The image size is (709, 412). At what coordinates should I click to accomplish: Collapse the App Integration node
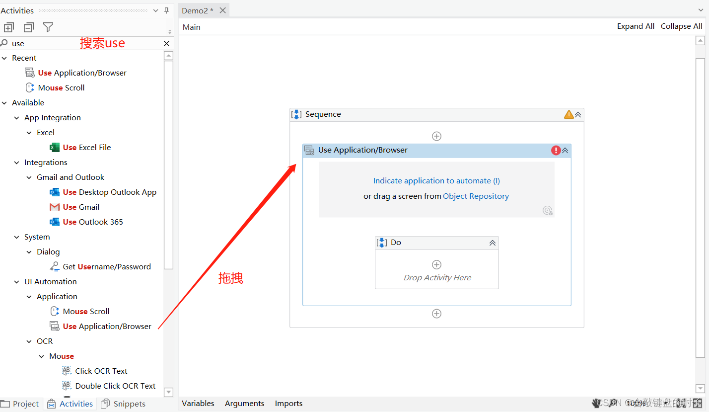tap(17, 118)
